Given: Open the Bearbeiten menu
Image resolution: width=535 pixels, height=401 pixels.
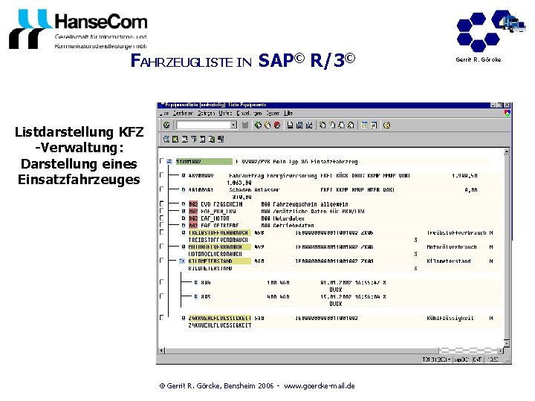Looking at the screenshot, I should [x=184, y=113].
